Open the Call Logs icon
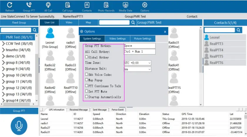 pyautogui.click(x=68, y=6)
